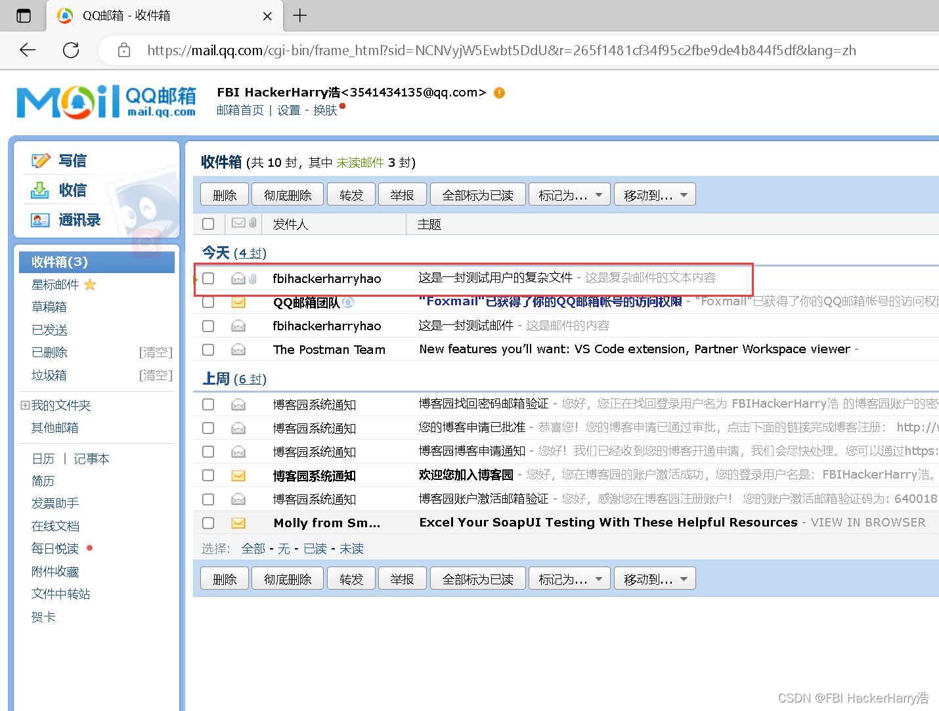Click the QQ邮箱 tab favicon
Viewport: 939px width, 711px height.
(65, 16)
